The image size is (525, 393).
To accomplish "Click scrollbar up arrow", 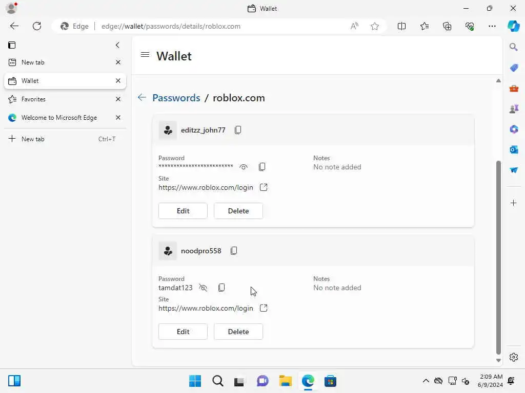I will tap(498, 80).
